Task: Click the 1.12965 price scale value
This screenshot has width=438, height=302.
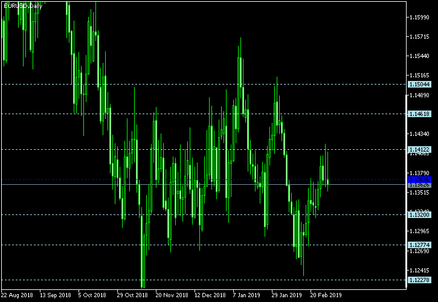Action: point(419,231)
